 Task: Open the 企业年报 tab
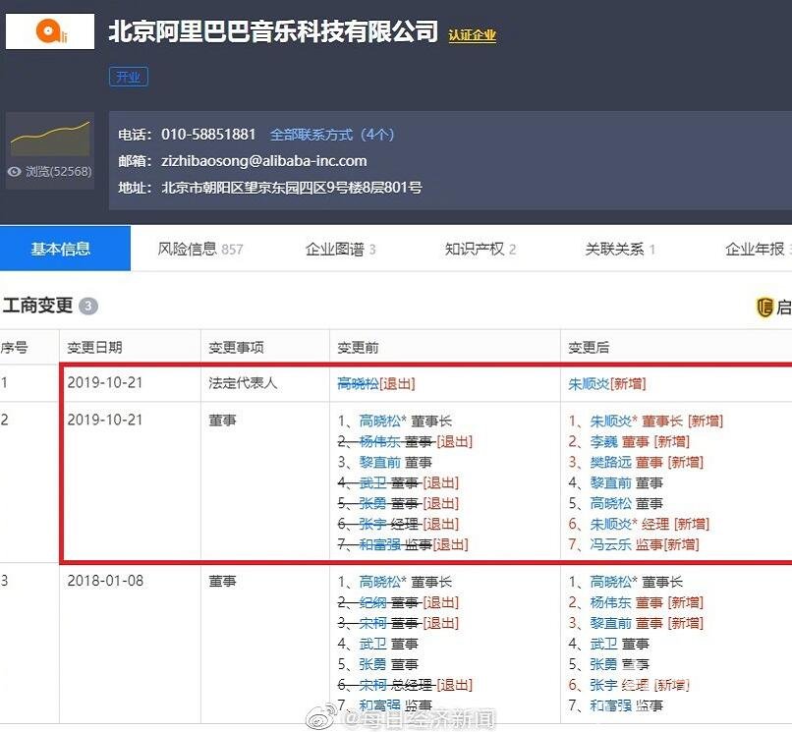[x=759, y=249]
